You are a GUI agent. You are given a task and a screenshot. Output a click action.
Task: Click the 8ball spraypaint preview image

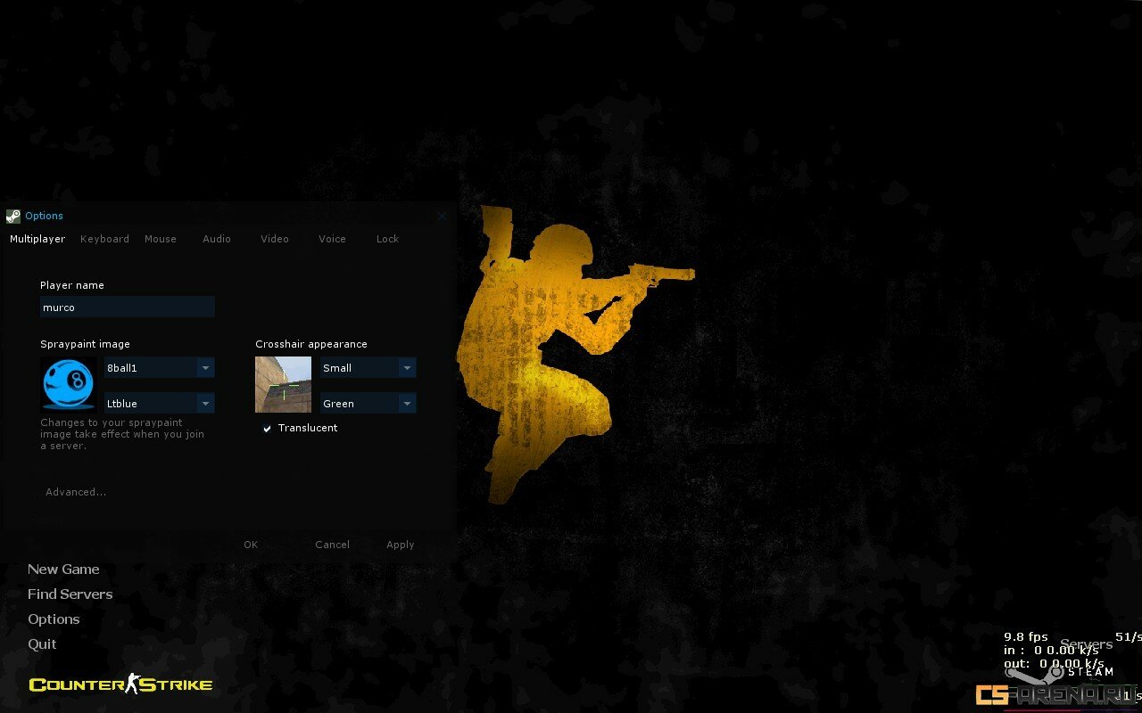pos(69,384)
